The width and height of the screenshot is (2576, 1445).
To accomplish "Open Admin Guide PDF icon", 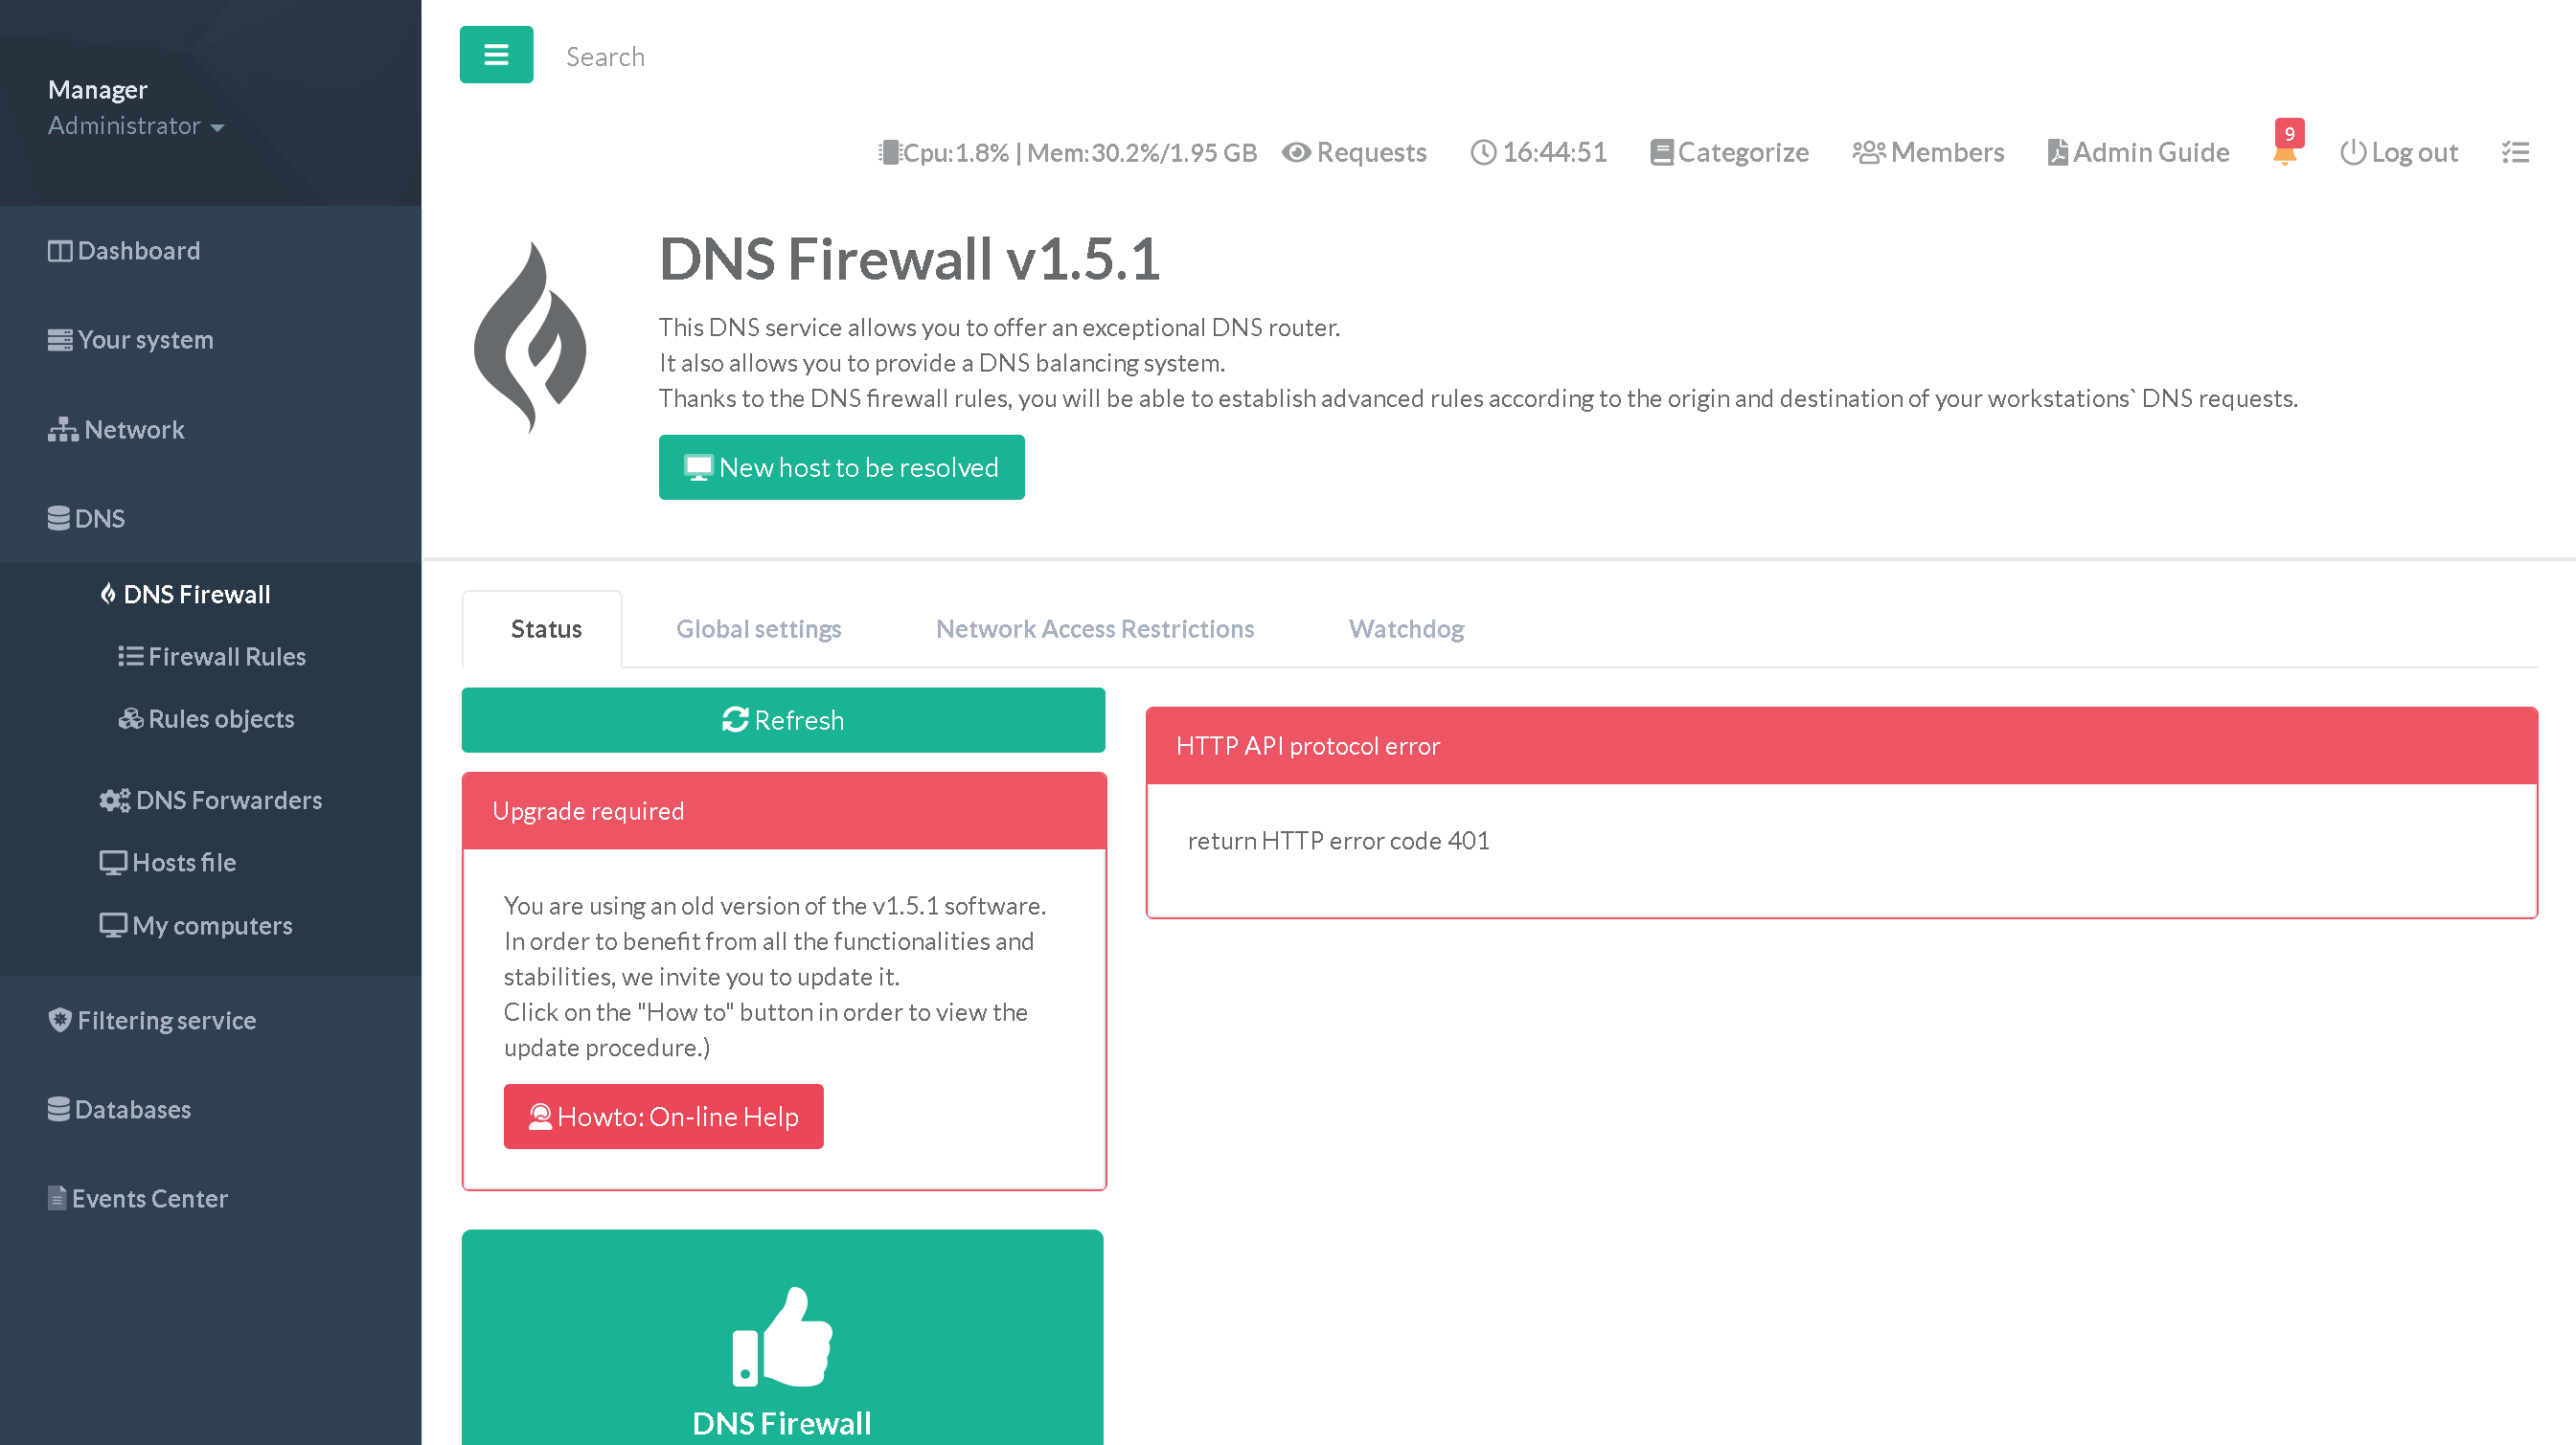I will tap(2058, 152).
